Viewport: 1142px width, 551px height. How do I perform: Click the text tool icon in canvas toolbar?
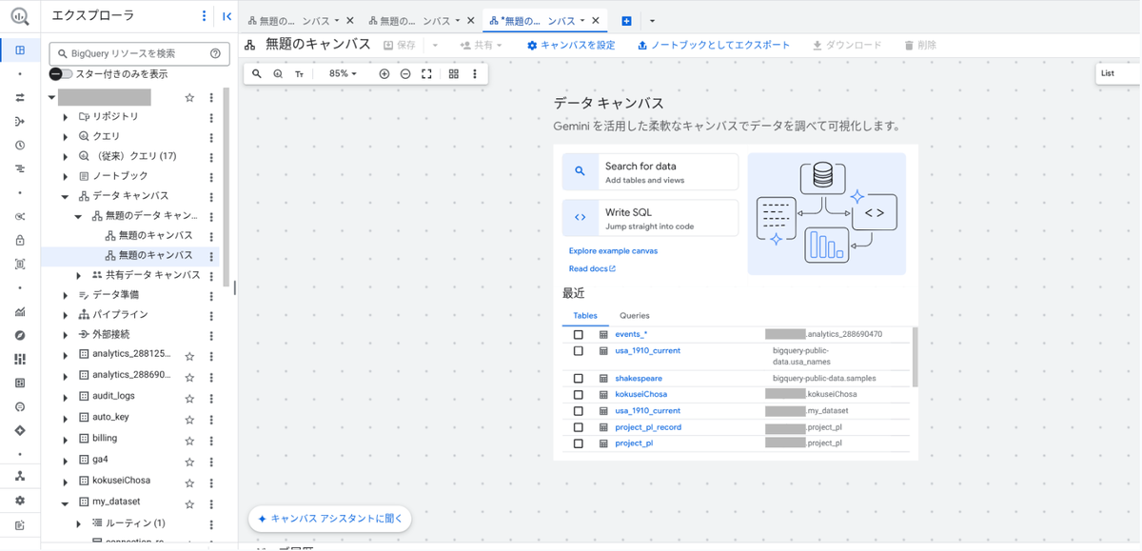pos(299,73)
